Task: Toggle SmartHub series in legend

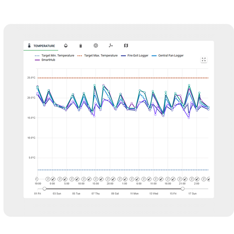Action: point(45,60)
